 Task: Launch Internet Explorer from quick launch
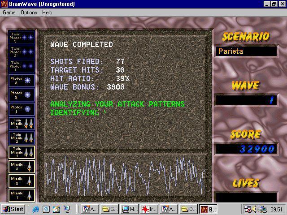tap(36, 209)
